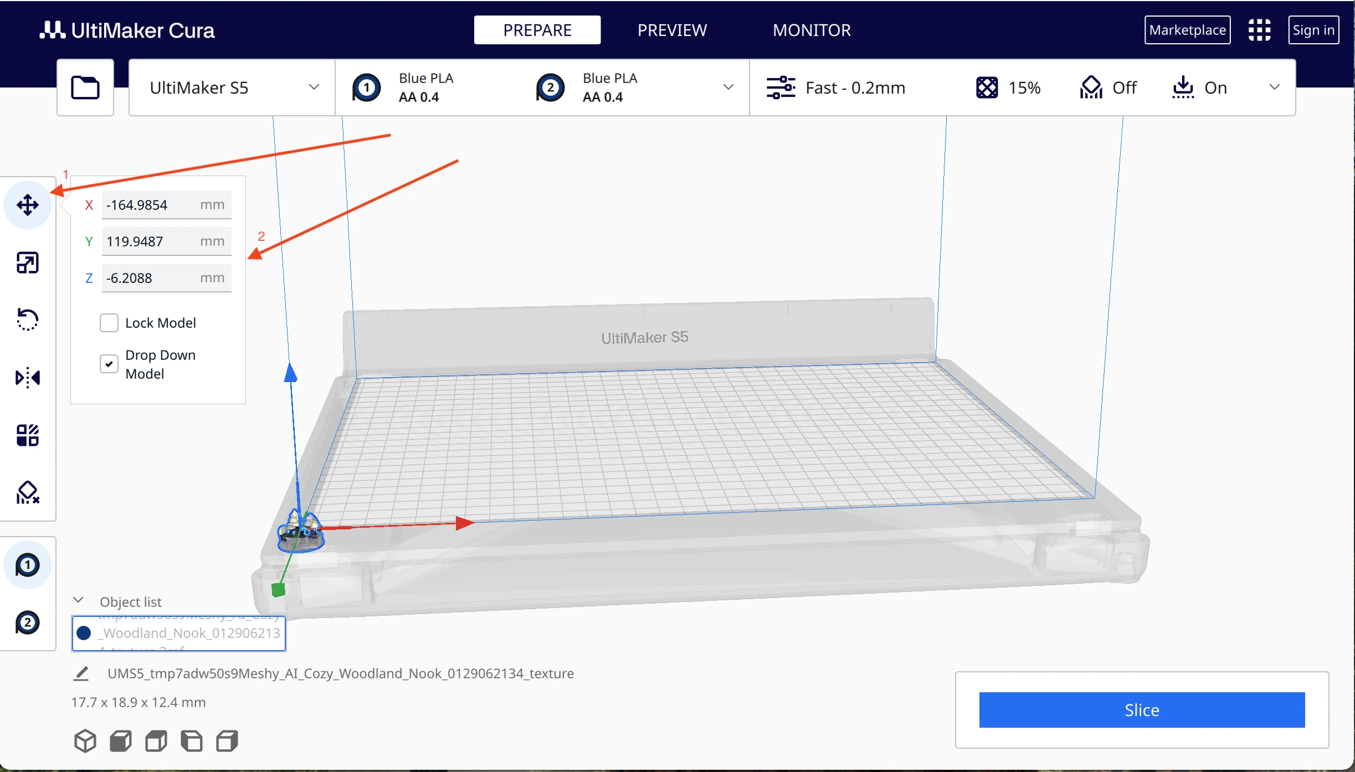Select extruder 2 button in sidebar
The image size is (1355, 772).
[x=28, y=622]
